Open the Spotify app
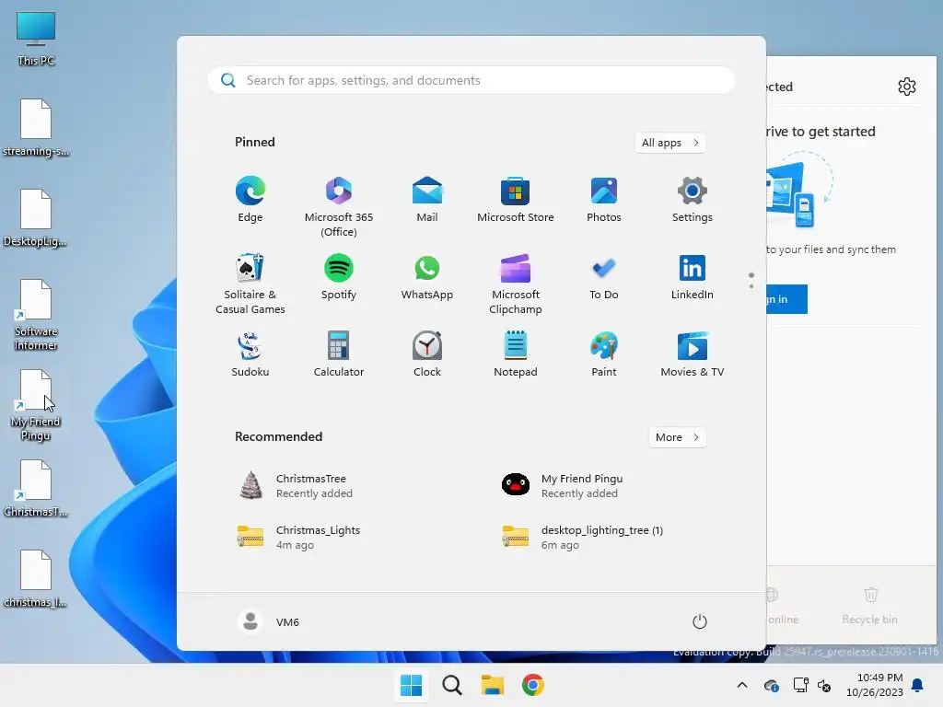The width and height of the screenshot is (943, 707). point(339,278)
